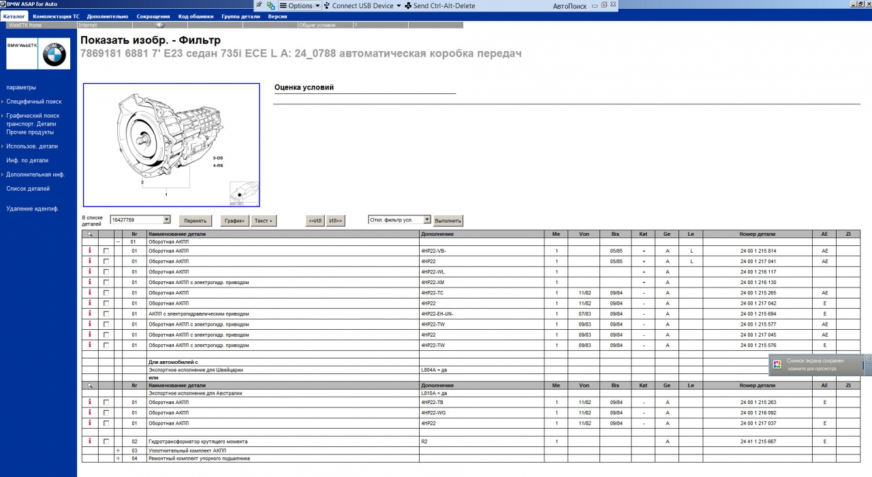Click the back arrow in the navigation bar
This screenshot has height=477, width=872.
coord(160,25)
